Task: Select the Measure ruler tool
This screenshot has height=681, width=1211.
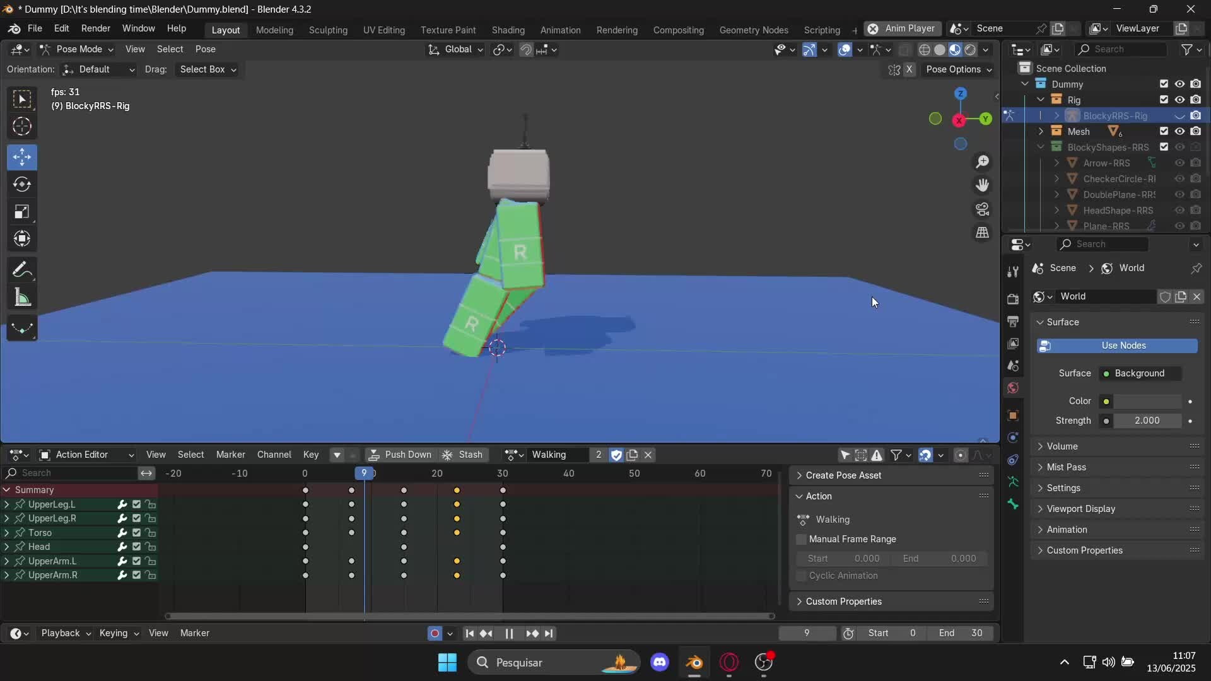Action: coord(22,298)
